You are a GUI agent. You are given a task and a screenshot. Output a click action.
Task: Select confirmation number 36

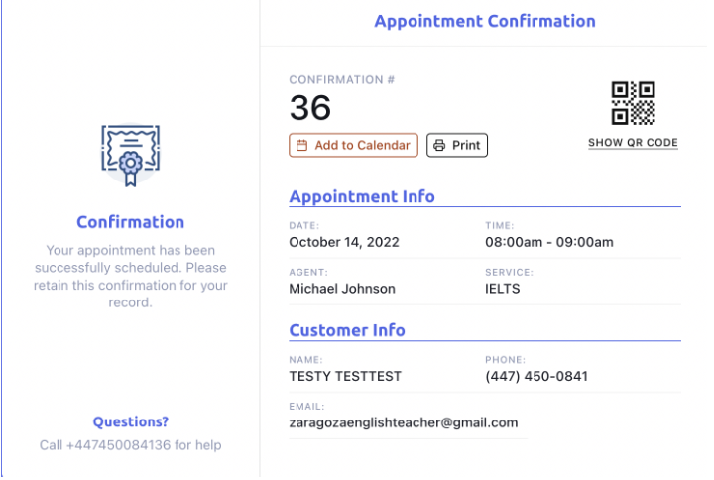coord(310,108)
